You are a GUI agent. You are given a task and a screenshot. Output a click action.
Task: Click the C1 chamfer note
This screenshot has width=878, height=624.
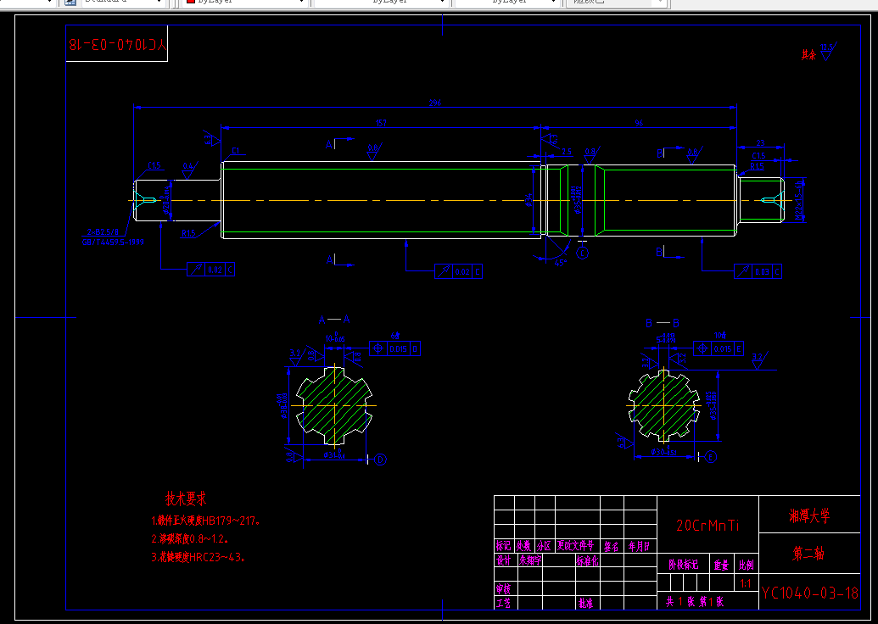pos(236,151)
